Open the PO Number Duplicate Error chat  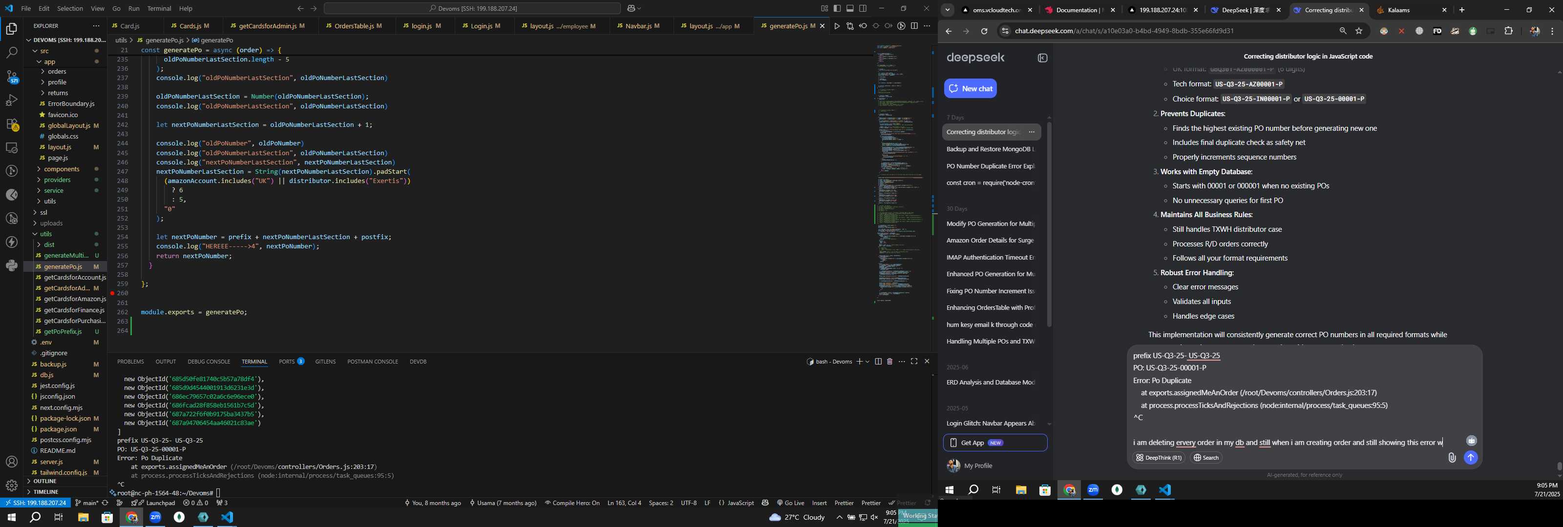pyautogui.click(x=990, y=166)
